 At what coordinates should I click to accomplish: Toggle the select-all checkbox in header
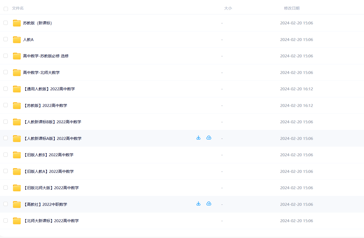6,9
